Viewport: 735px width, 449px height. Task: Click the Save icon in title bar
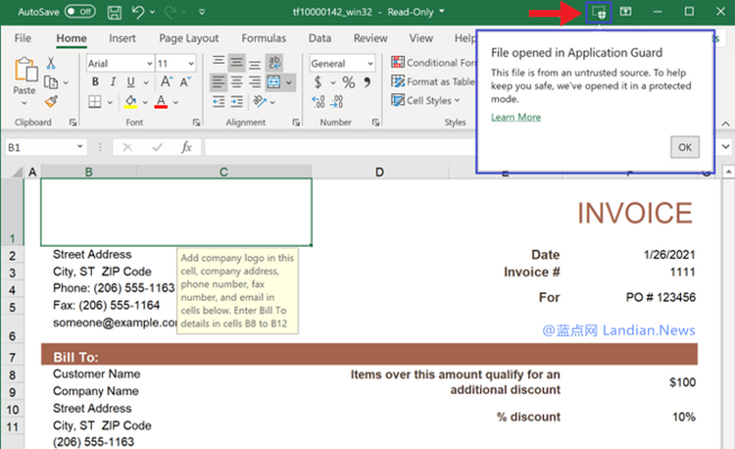[x=114, y=12]
